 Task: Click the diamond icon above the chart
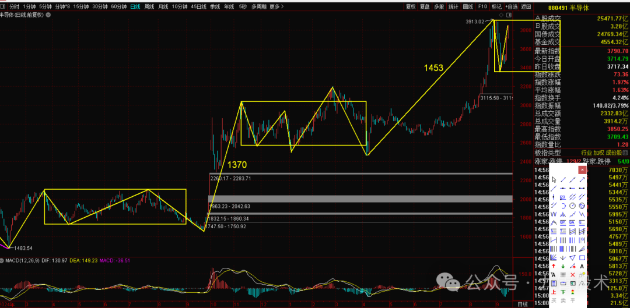pyautogui.click(x=502, y=15)
